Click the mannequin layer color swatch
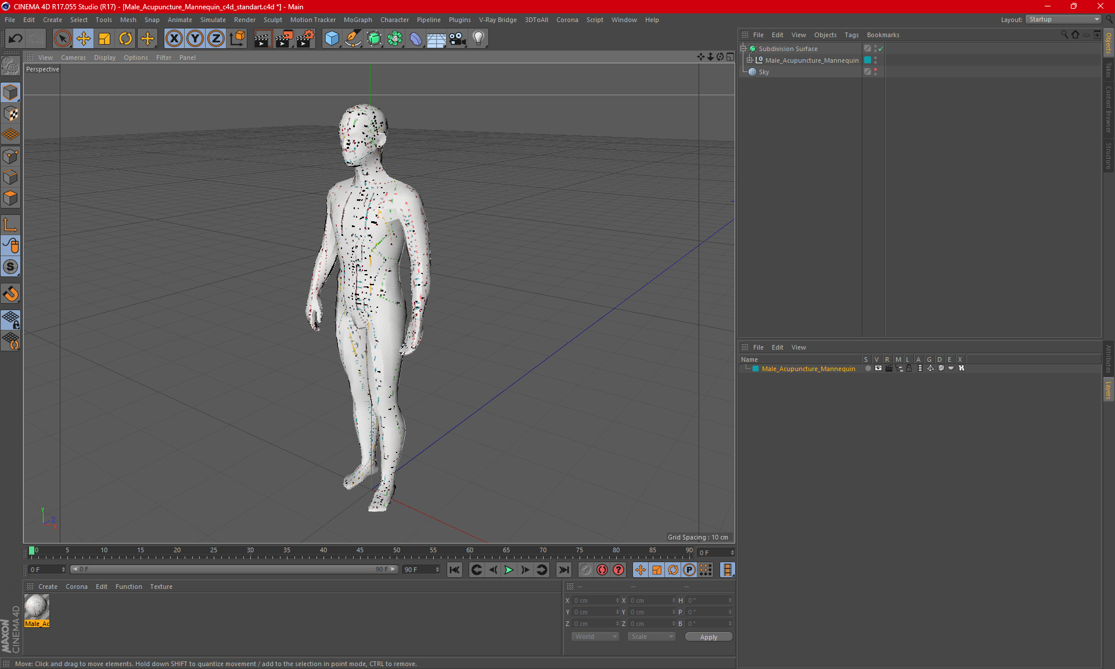Screen dimensions: 1115x669 (x=868, y=60)
